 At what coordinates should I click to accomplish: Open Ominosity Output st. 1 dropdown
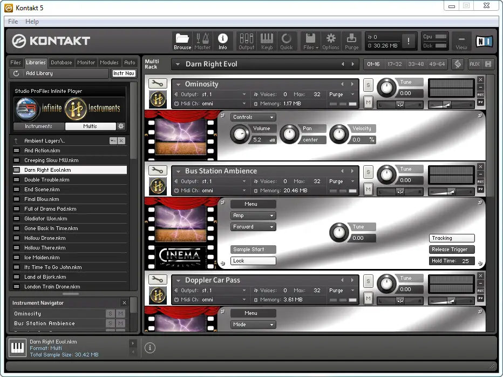tap(223, 95)
